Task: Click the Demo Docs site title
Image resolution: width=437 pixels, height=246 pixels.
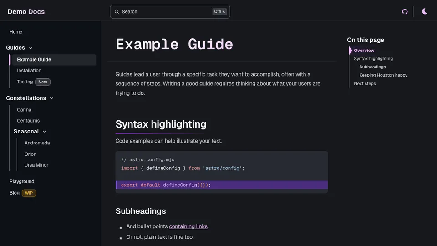Action: (x=26, y=12)
